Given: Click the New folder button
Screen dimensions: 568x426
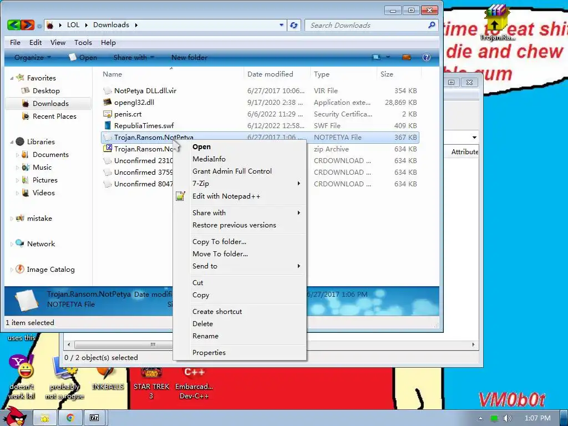Looking at the screenshot, I should click(189, 57).
